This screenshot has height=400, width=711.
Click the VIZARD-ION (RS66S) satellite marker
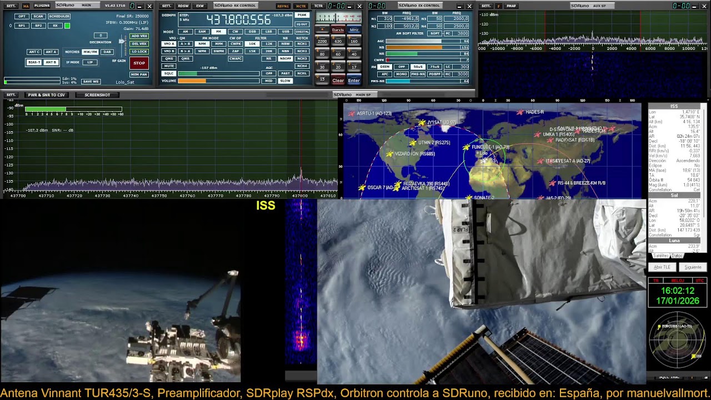pyautogui.click(x=389, y=154)
